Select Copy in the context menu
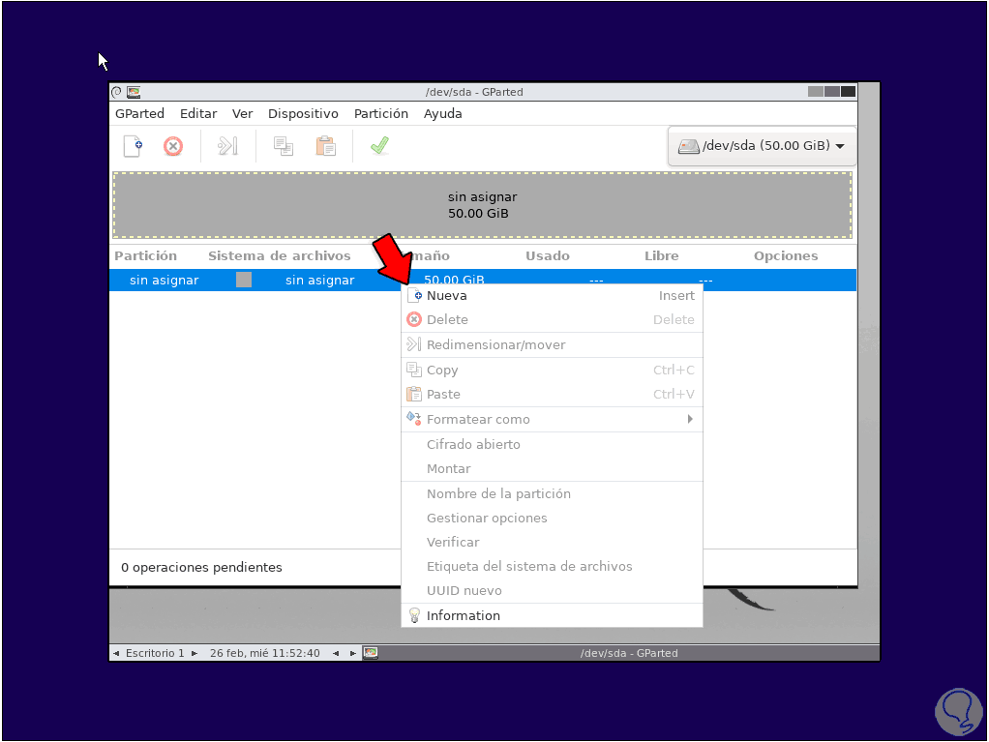This screenshot has width=989, height=742. (x=552, y=371)
